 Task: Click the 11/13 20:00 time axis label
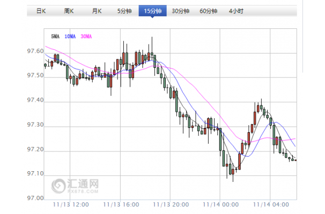[x=171, y=204]
